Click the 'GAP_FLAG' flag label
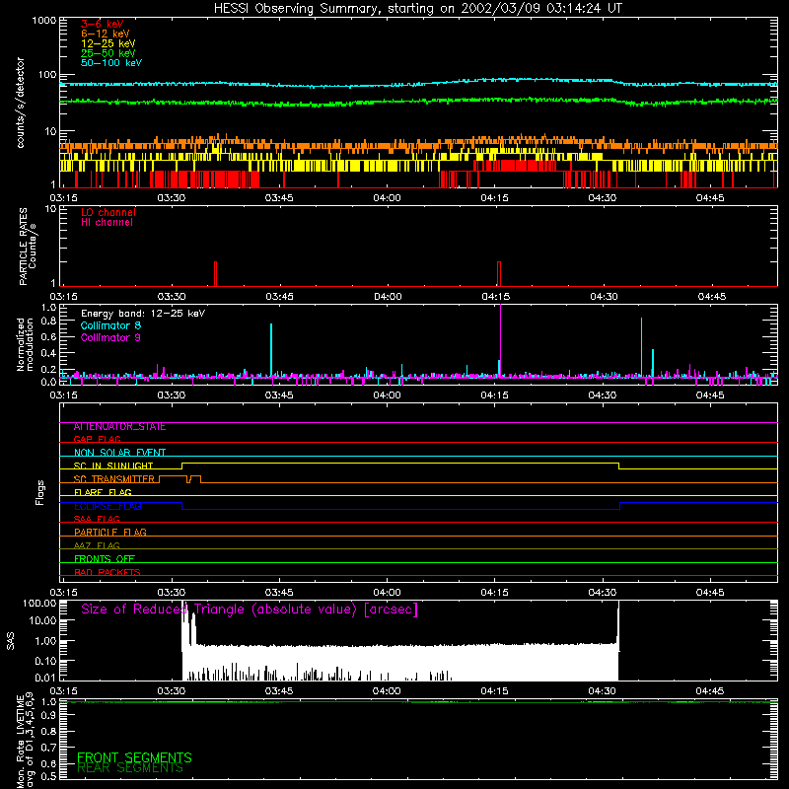Viewport: 789px width, 789px height. (97, 439)
